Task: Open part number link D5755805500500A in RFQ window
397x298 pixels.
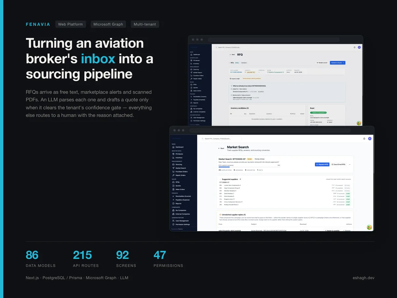Action: point(236,72)
